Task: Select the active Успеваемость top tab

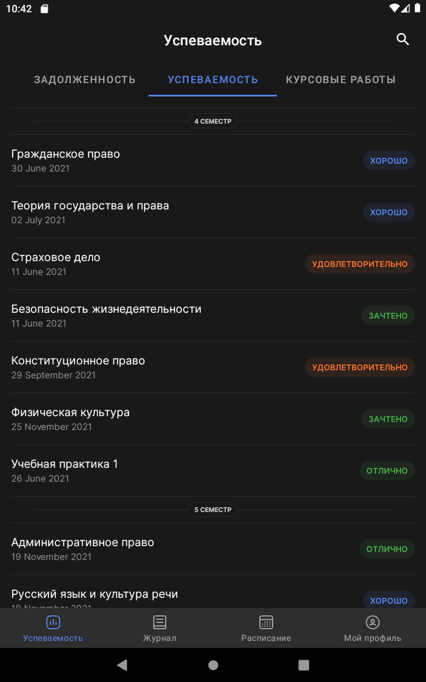Action: (x=213, y=80)
